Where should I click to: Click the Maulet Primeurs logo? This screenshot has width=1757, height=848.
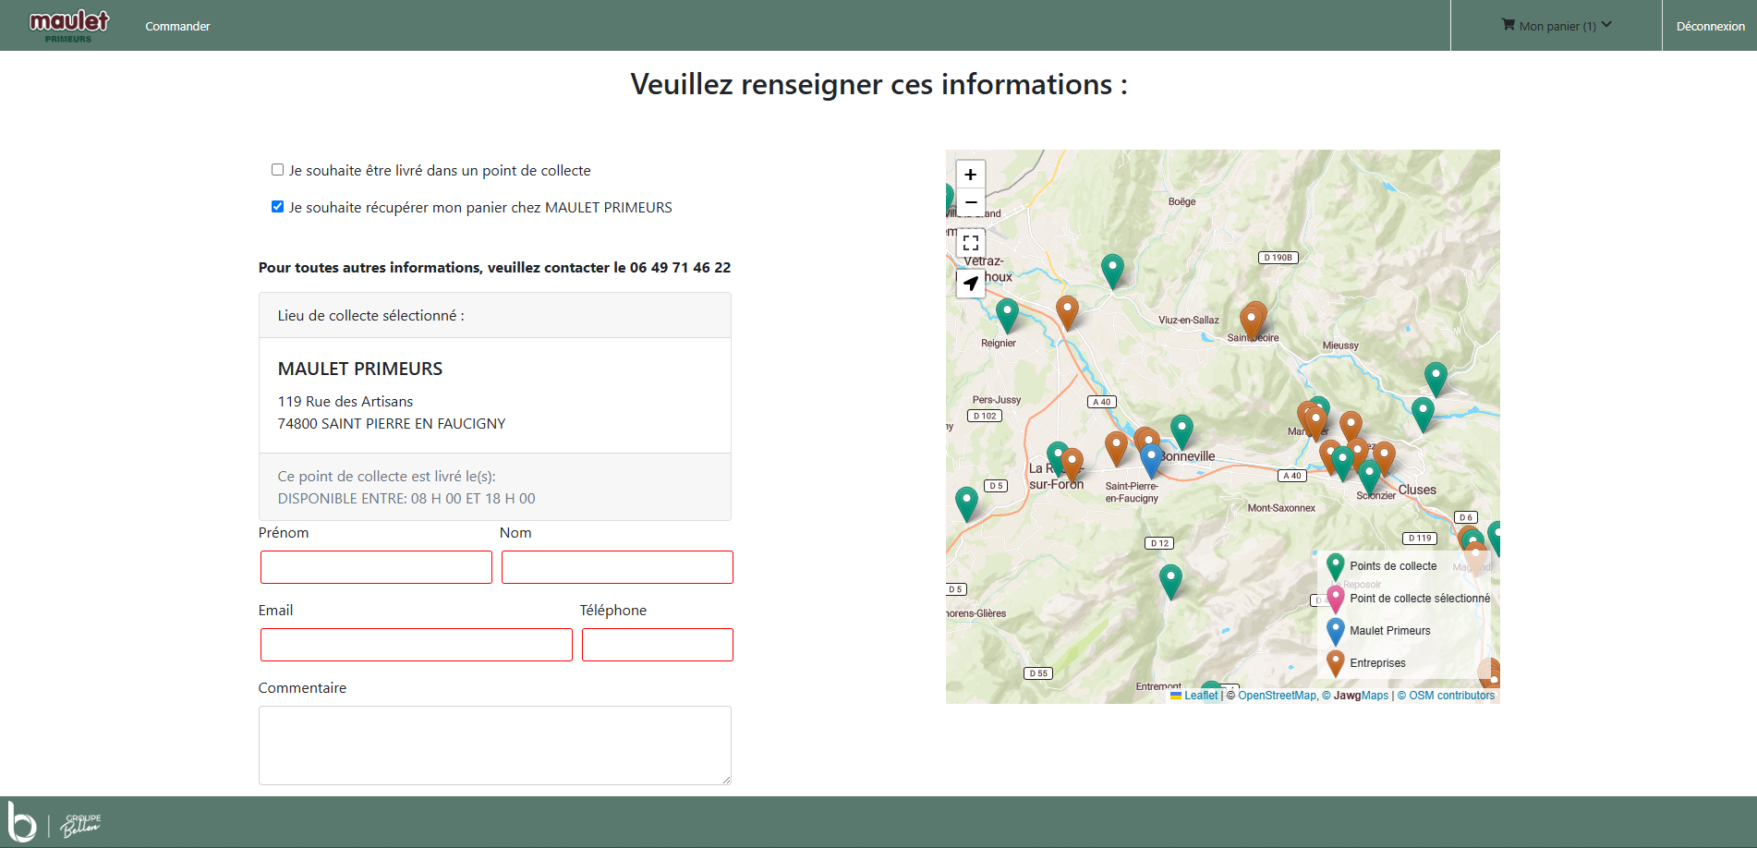(x=69, y=26)
